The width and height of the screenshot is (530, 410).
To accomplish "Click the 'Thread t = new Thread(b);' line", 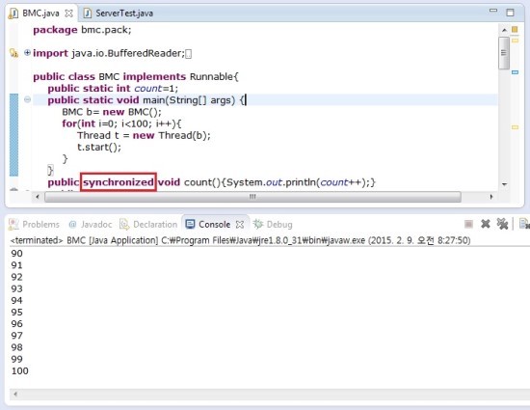I will pyautogui.click(x=144, y=135).
